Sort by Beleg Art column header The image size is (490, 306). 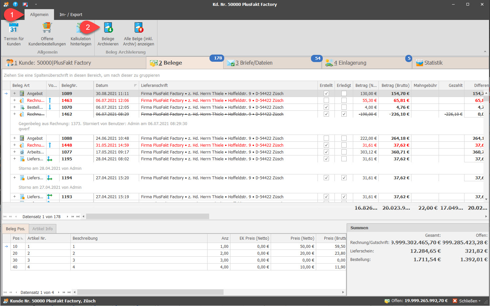coord(28,86)
